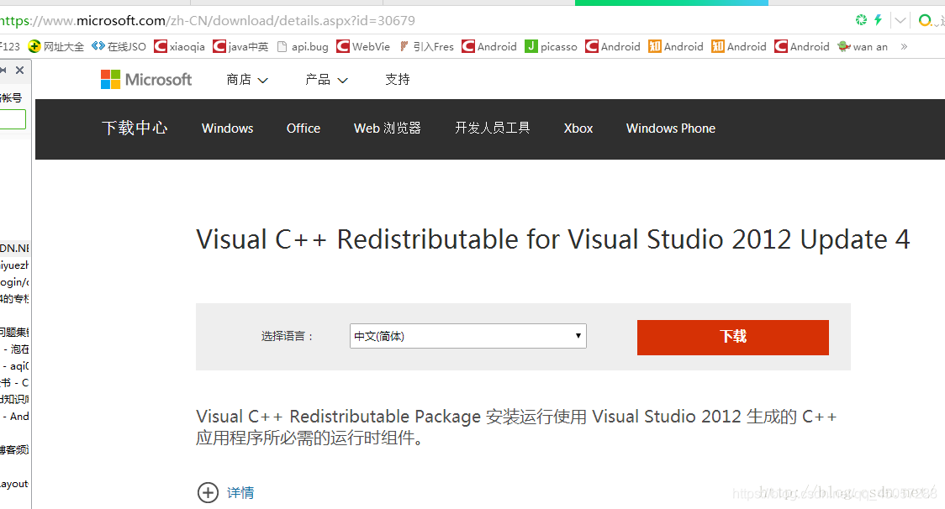Click the page title Visual C++ Redistributable
Image resolution: width=945 pixels, height=509 pixels.
click(x=552, y=239)
